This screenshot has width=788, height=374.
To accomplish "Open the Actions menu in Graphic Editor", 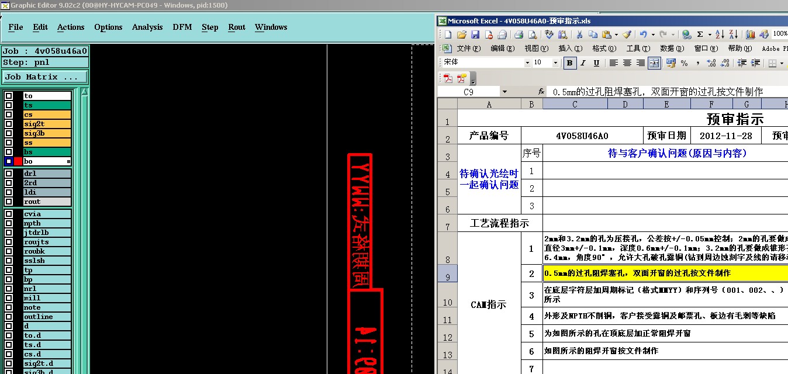I will coord(71,27).
